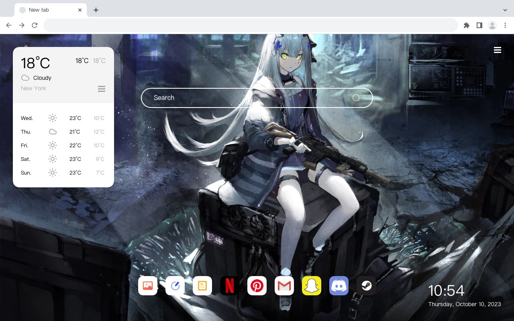Open the page hamburger menu at top right

point(498,50)
